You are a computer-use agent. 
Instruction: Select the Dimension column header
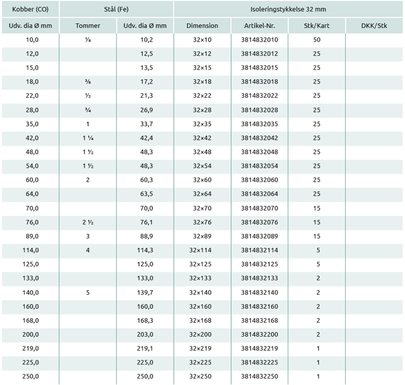[202, 25]
